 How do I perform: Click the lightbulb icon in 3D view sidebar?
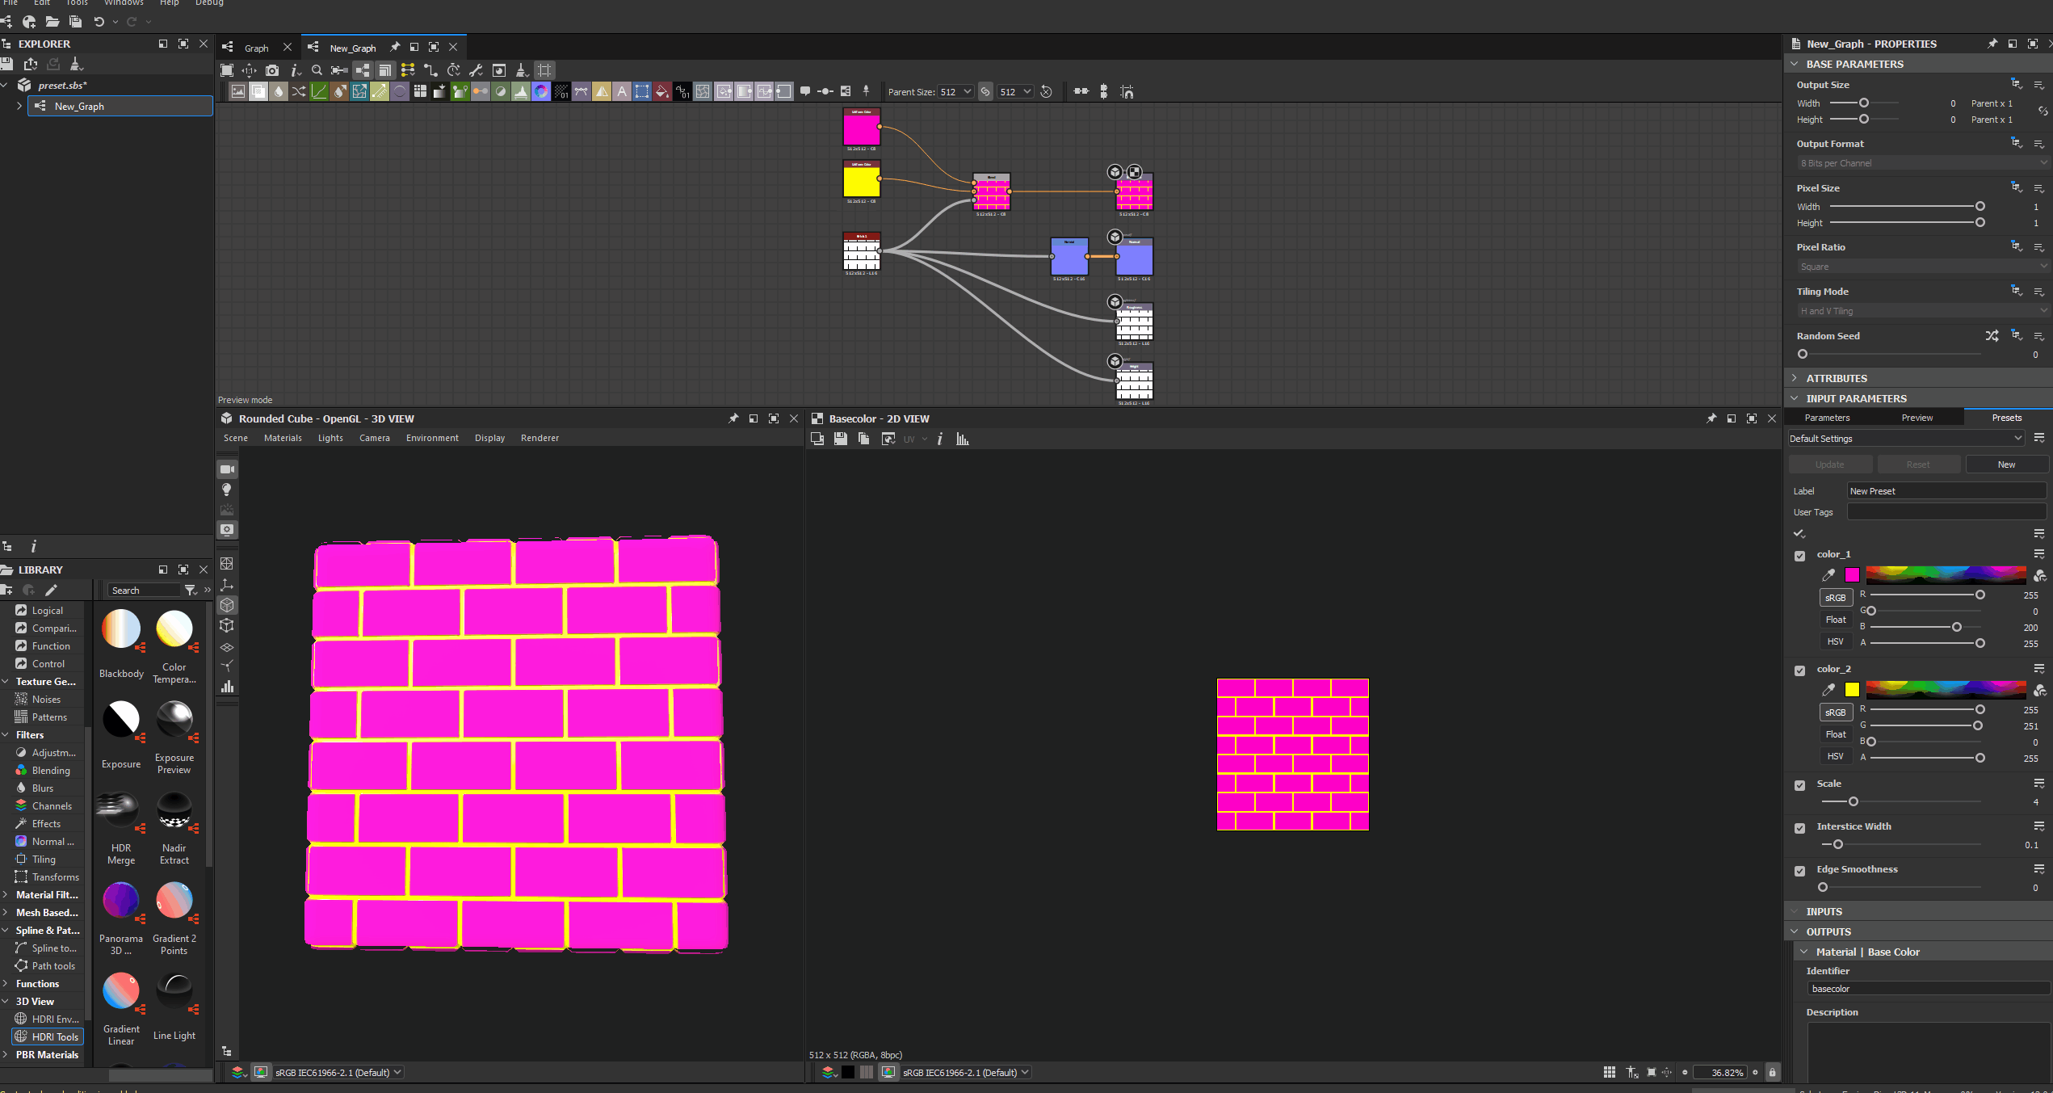click(227, 490)
